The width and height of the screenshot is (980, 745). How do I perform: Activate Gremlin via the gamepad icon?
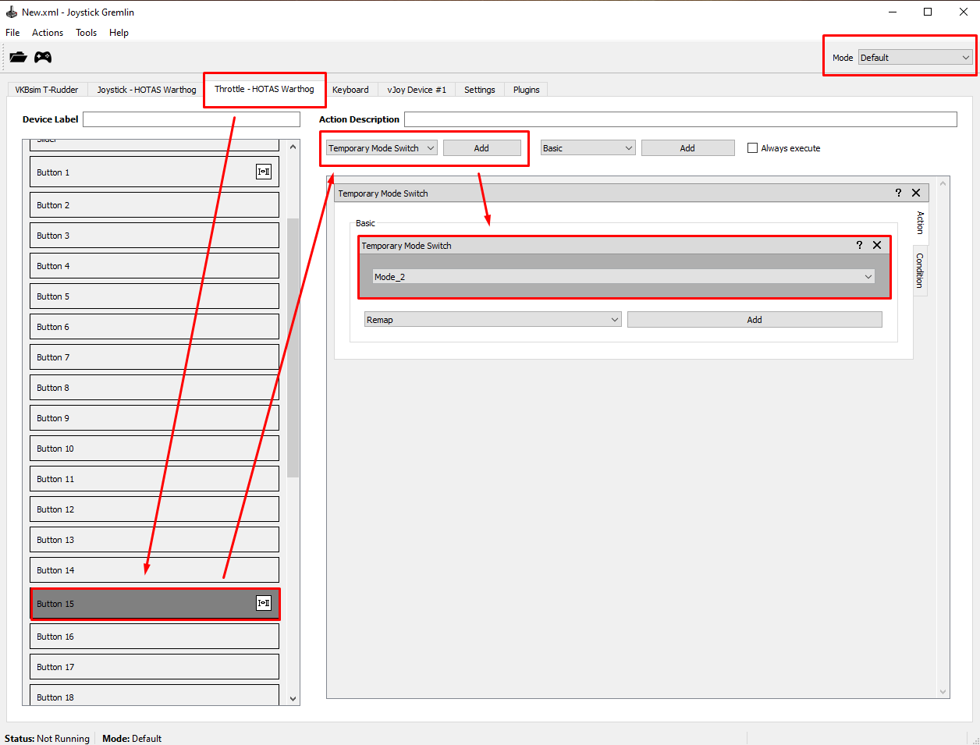click(43, 57)
